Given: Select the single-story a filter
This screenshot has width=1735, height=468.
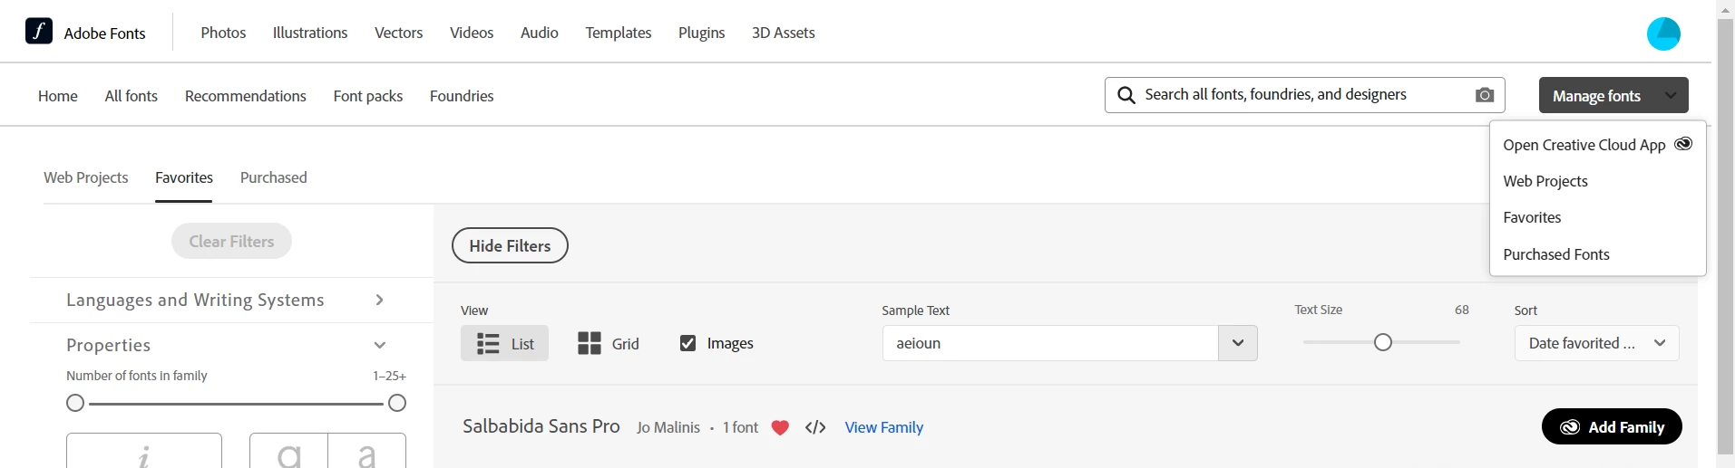Looking at the screenshot, I should [288, 451].
